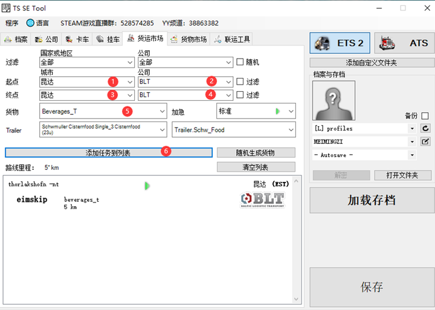Screen dimensions: 435x310
Task: Open the 程序 program menu
Action: 11,23
